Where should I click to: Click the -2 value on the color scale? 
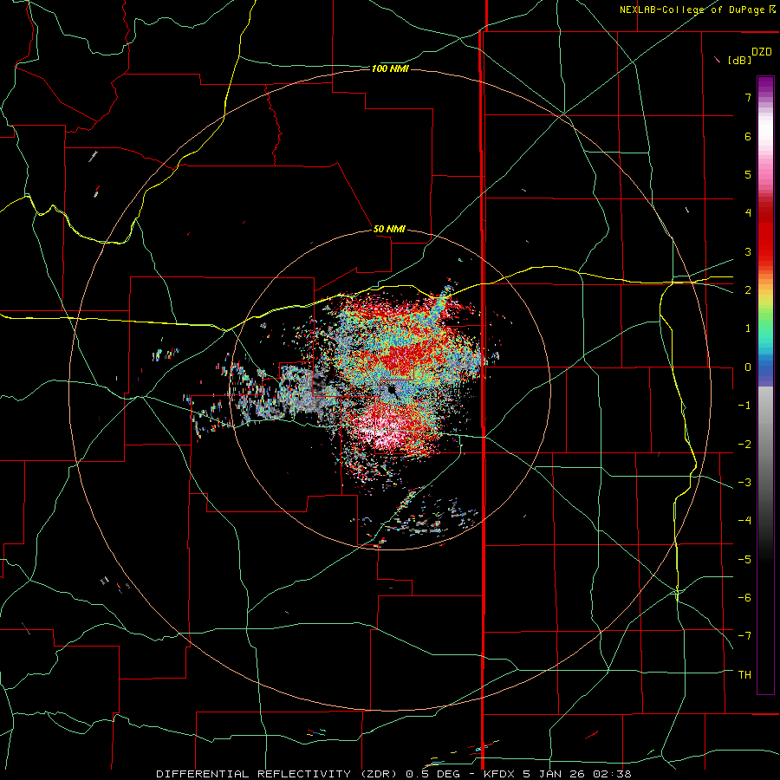click(x=744, y=445)
